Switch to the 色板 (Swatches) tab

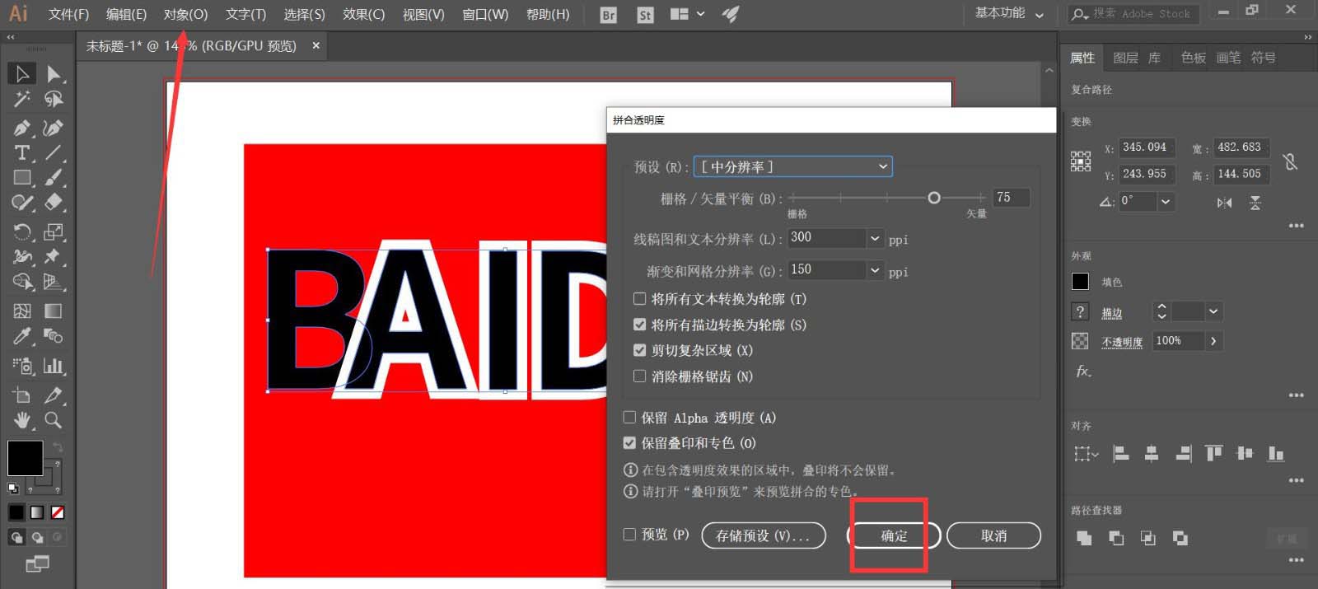1193,58
